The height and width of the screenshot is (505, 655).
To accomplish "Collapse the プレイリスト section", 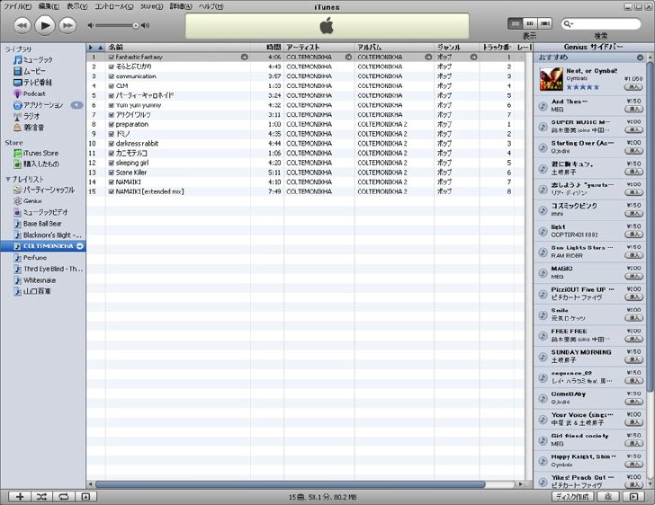I will [x=7, y=179].
